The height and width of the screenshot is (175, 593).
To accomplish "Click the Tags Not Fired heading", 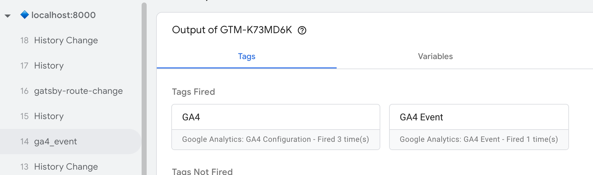I will [x=202, y=171].
